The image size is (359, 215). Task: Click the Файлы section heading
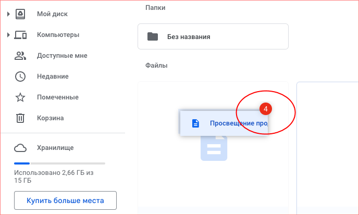coord(156,66)
